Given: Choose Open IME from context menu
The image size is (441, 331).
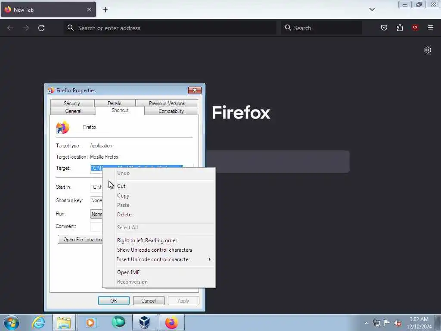Looking at the screenshot, I should (159, 272).
